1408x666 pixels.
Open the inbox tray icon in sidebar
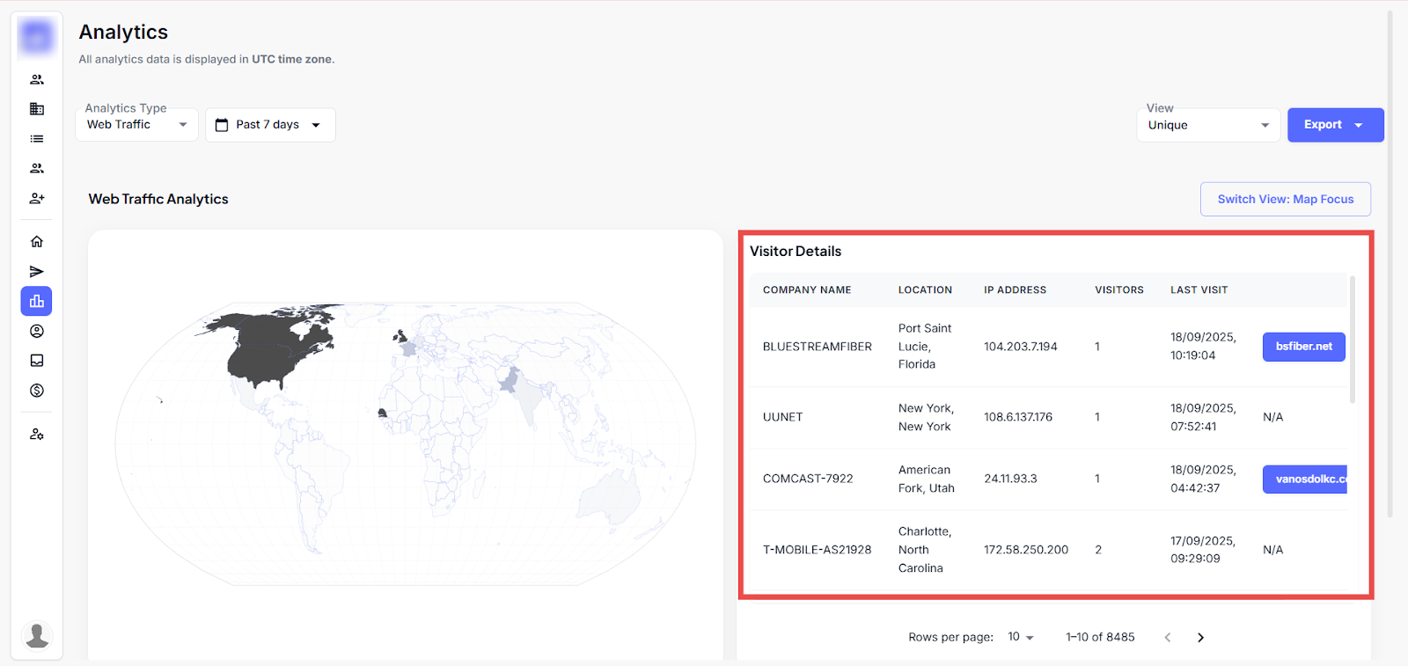[x=37, y=361]
